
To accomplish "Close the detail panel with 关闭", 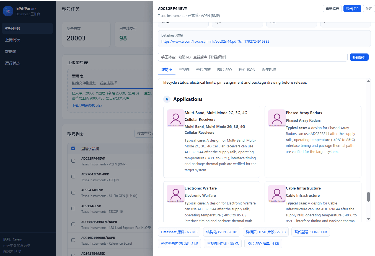I will [x=369, y=9].
